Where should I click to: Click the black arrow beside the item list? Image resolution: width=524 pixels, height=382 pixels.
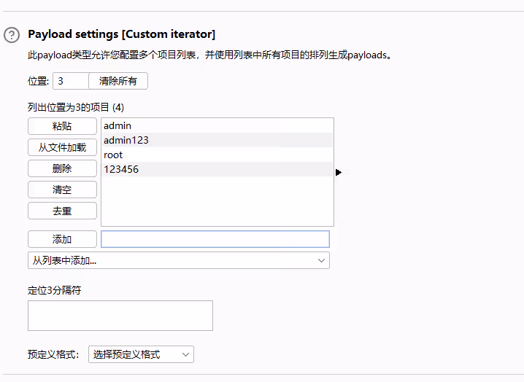[339, 172]
